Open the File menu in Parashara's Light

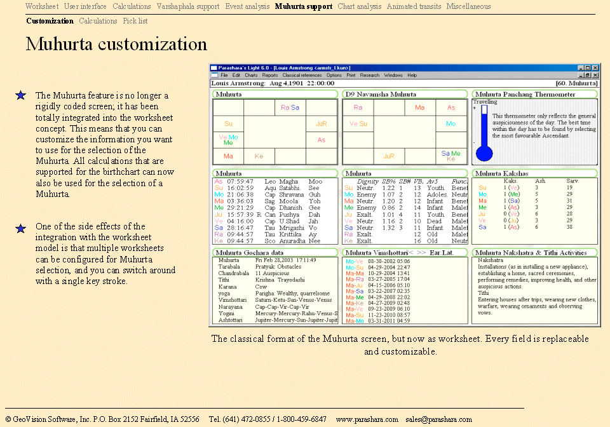[224, 75]
